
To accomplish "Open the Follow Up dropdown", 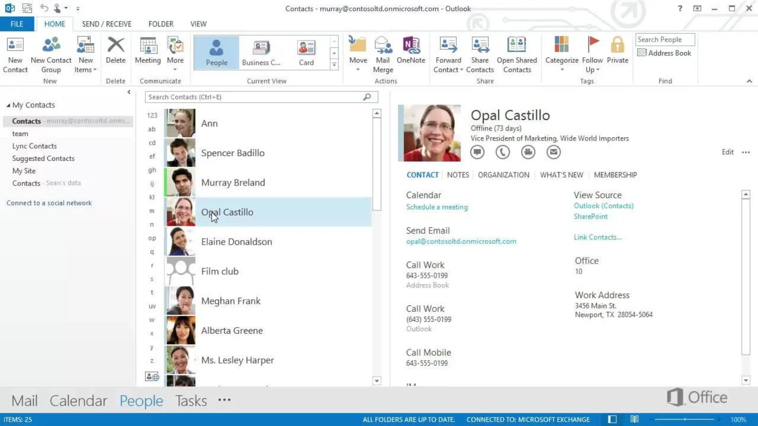I will point(592,55).
